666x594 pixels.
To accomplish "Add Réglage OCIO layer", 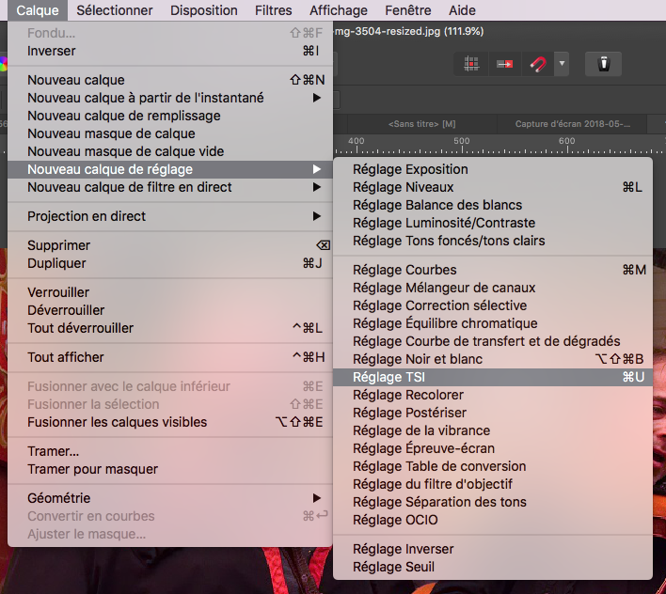I will click(493, 520).
